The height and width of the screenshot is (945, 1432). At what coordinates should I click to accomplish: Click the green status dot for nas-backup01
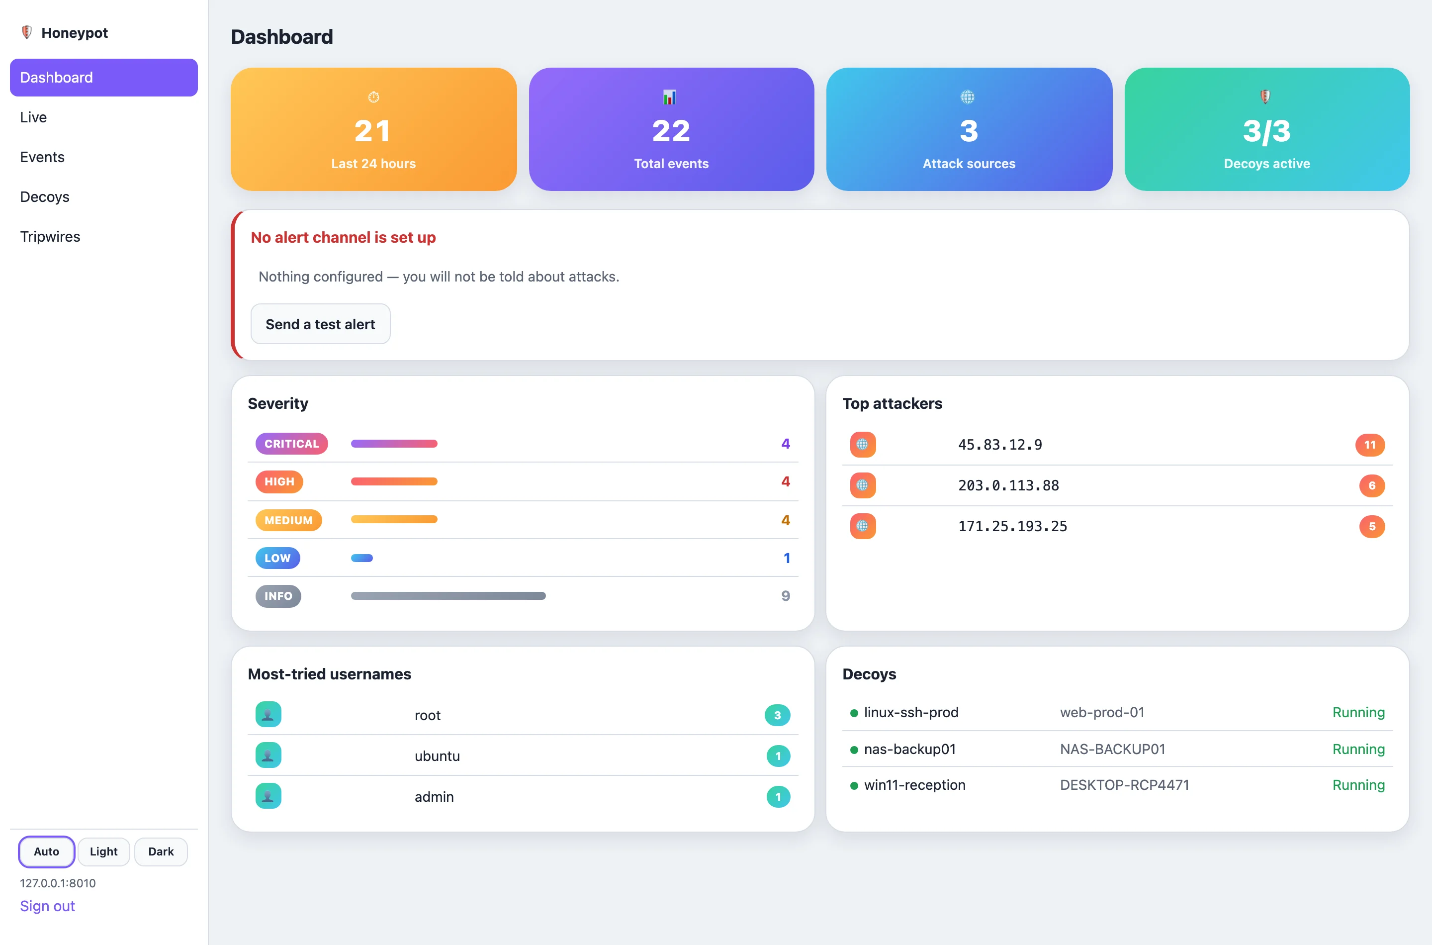click(854, 751)
